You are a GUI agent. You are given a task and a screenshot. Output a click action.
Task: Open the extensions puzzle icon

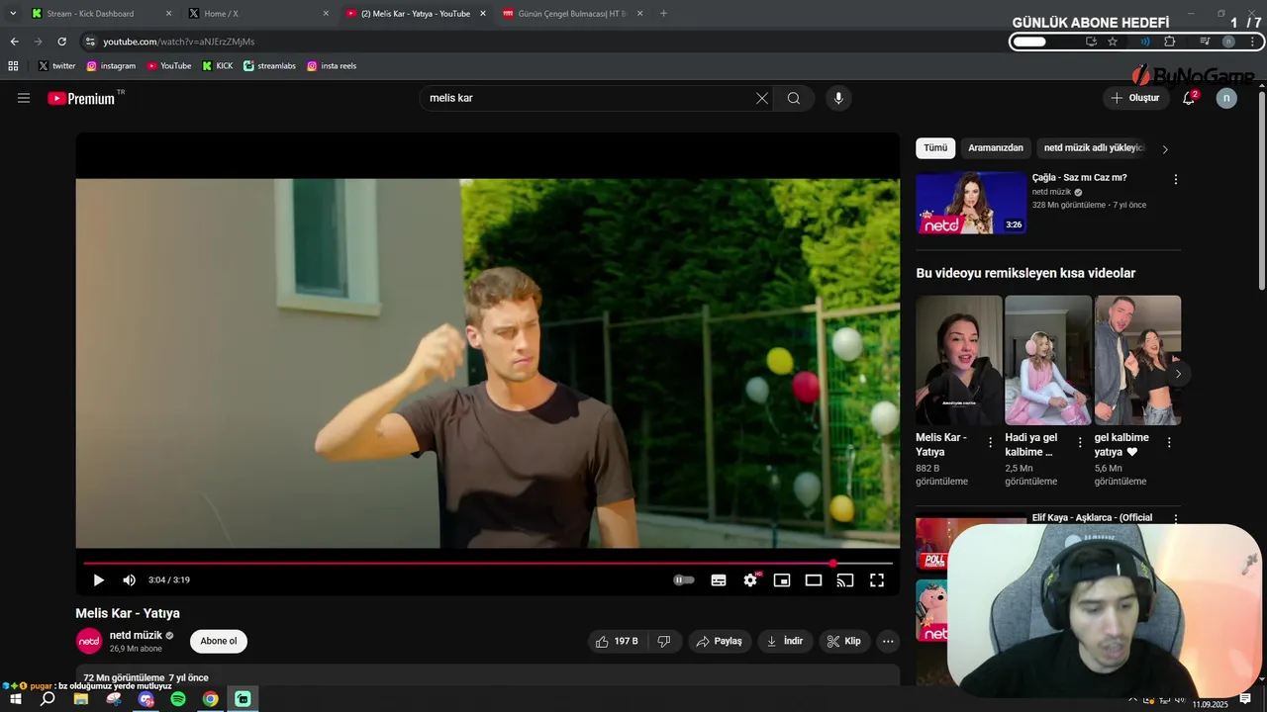[1170, 42]
